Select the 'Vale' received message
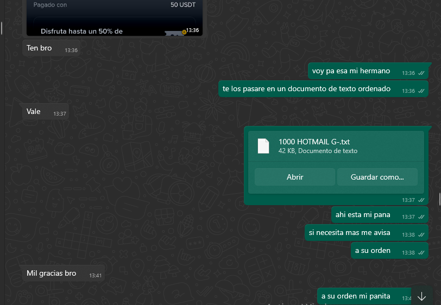The width and height of the screenshot is (441, 305). coord(34,112)
